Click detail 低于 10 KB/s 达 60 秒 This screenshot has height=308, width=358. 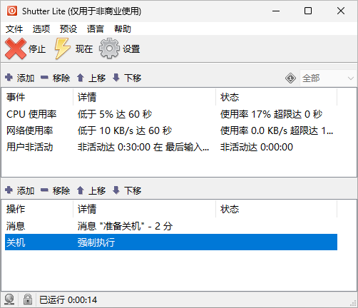pos(125,130)
